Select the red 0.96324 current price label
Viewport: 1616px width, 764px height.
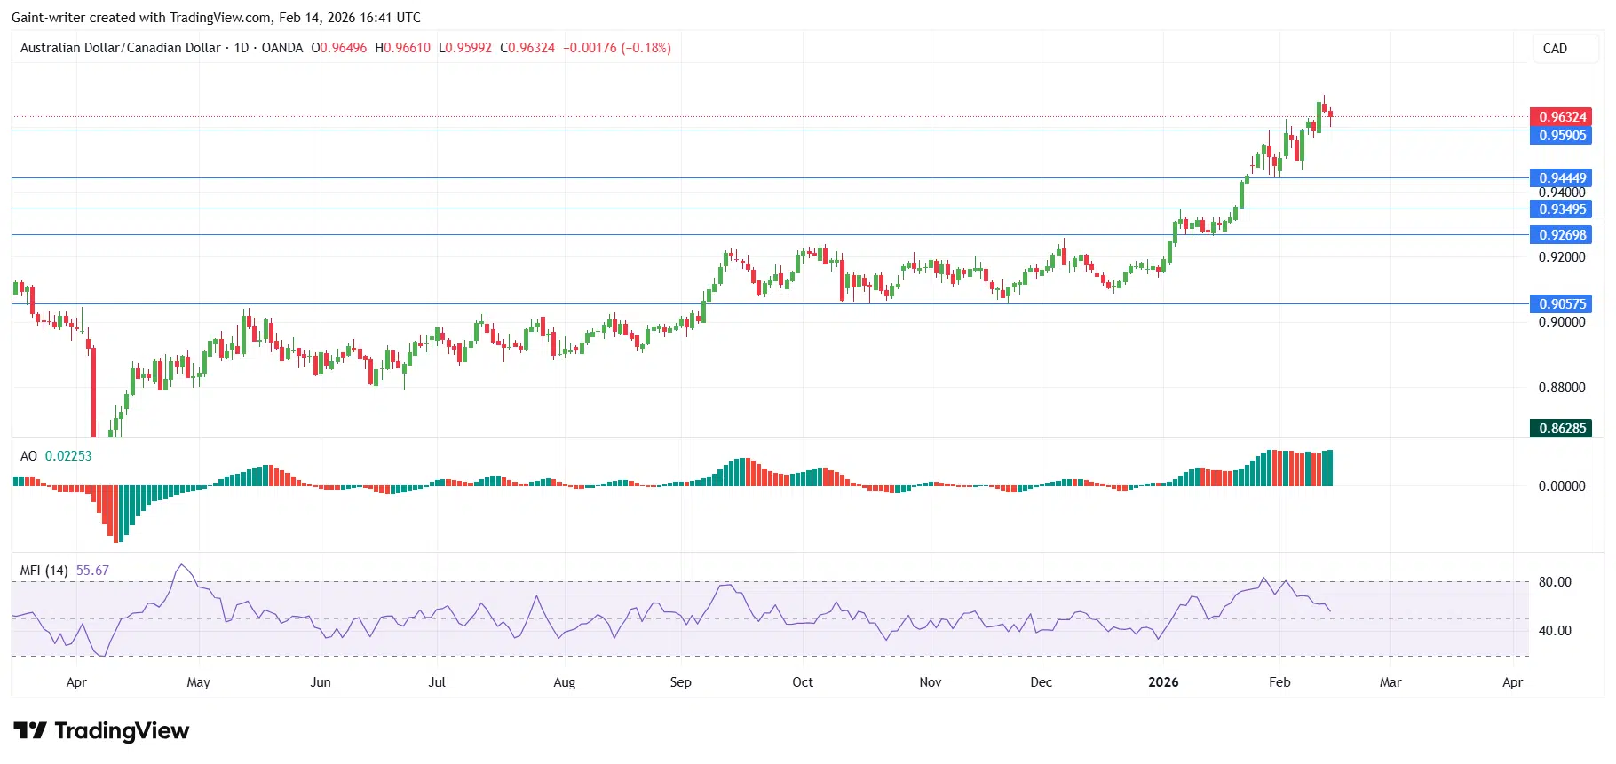click(x=1561, y=117)
